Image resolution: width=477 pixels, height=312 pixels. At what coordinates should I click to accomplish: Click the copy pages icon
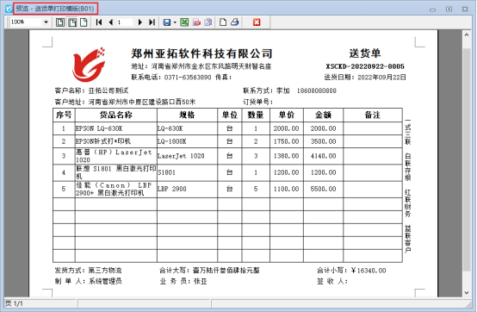pos(208,22)
